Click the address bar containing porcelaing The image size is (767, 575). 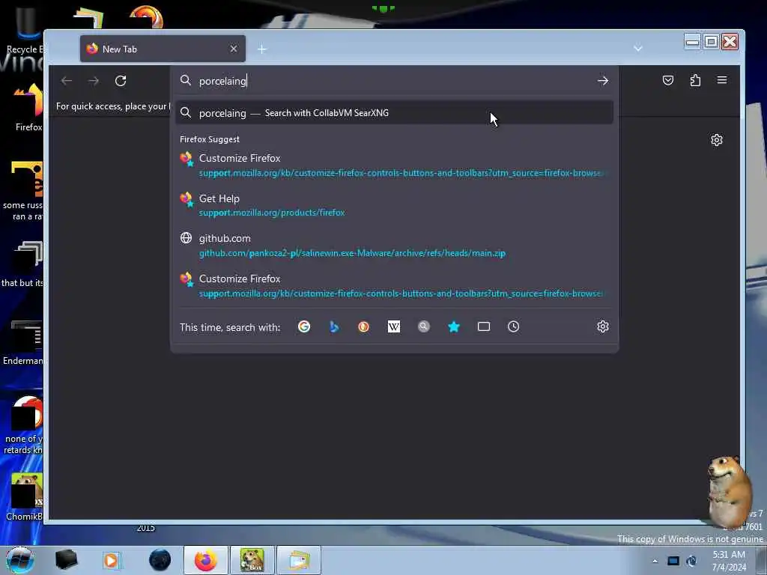click(x=394, y=81)
